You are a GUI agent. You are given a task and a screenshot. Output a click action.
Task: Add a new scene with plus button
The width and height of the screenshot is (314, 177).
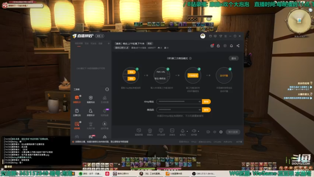click(109, 44)
